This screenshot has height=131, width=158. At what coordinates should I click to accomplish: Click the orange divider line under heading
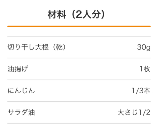[79, 27]
